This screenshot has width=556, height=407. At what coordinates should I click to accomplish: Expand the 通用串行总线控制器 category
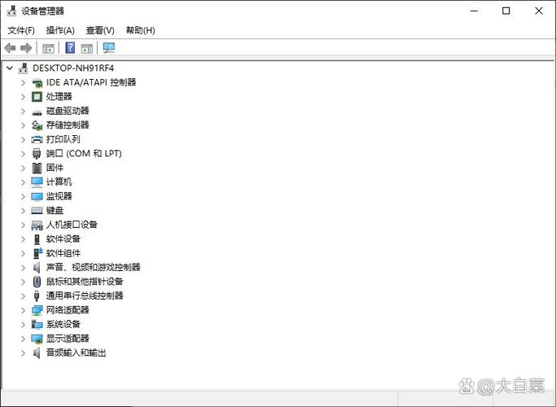(x=24, y=296)
